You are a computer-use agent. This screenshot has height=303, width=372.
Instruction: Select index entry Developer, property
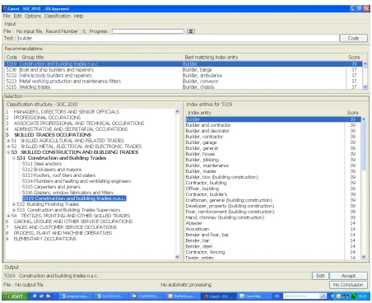pyautogui.click(x=273, y=206)
